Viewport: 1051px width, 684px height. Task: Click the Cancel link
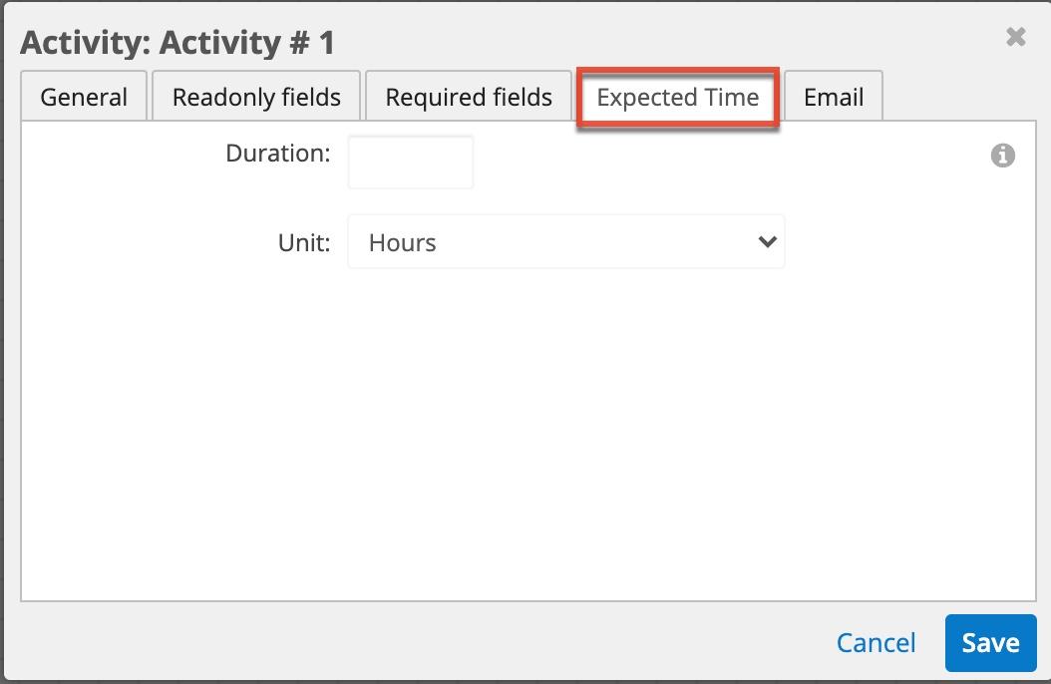875,642
